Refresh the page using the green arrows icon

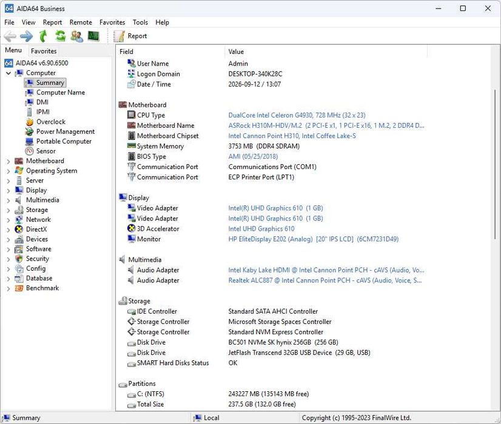(60, 36)
